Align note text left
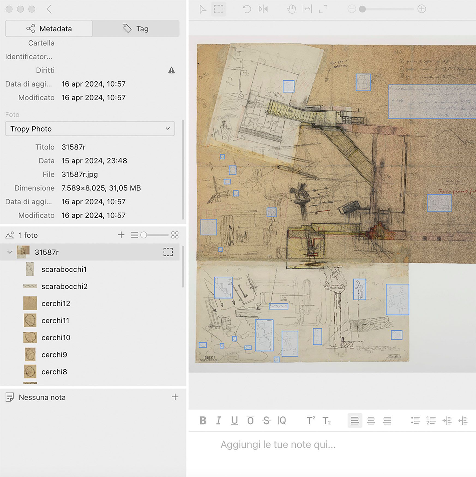The height and width of the screenshot is (477, 476). click(x=355, y=421)
